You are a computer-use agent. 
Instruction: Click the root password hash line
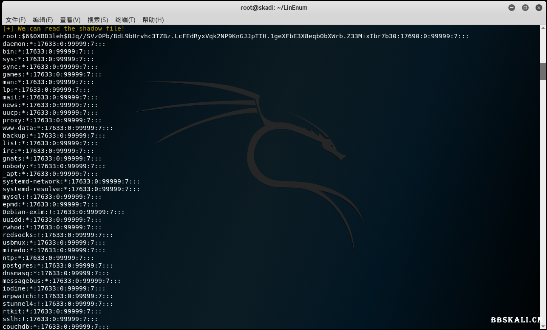click(x=235, y=37)
